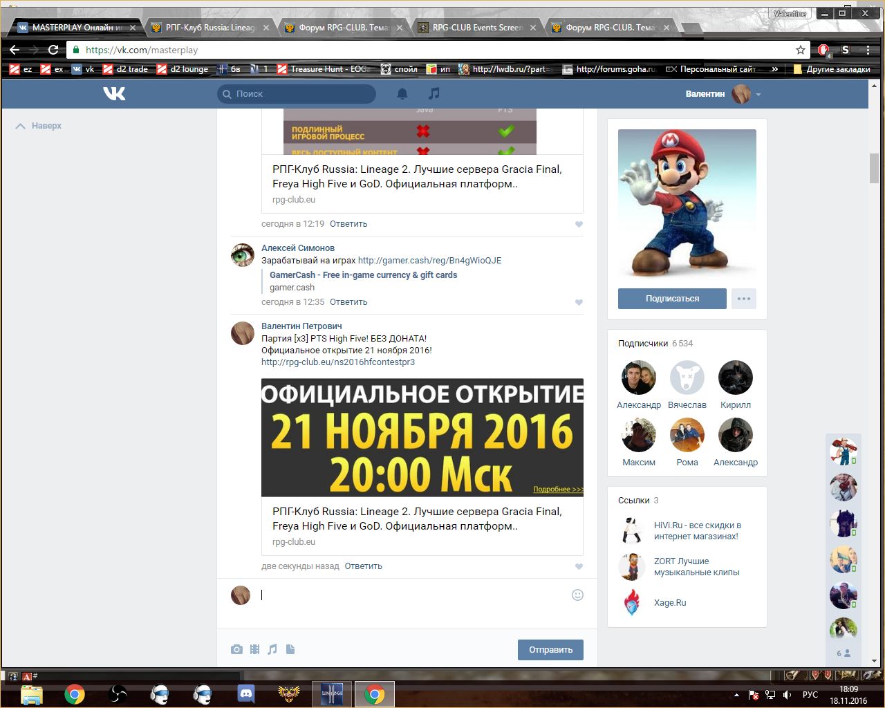Open 'GamerCash - Free in-game currency & gift cards'

[364, 275]
